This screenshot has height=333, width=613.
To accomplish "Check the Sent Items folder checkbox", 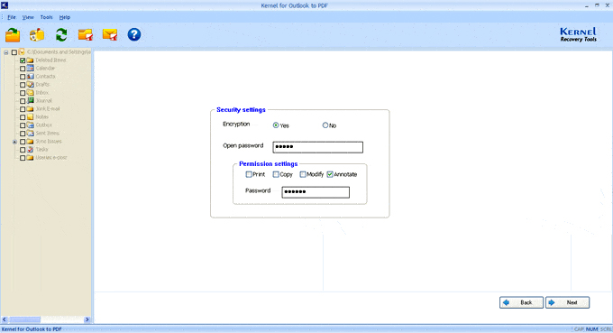I will pyautogui.click(x=23, y=134).
